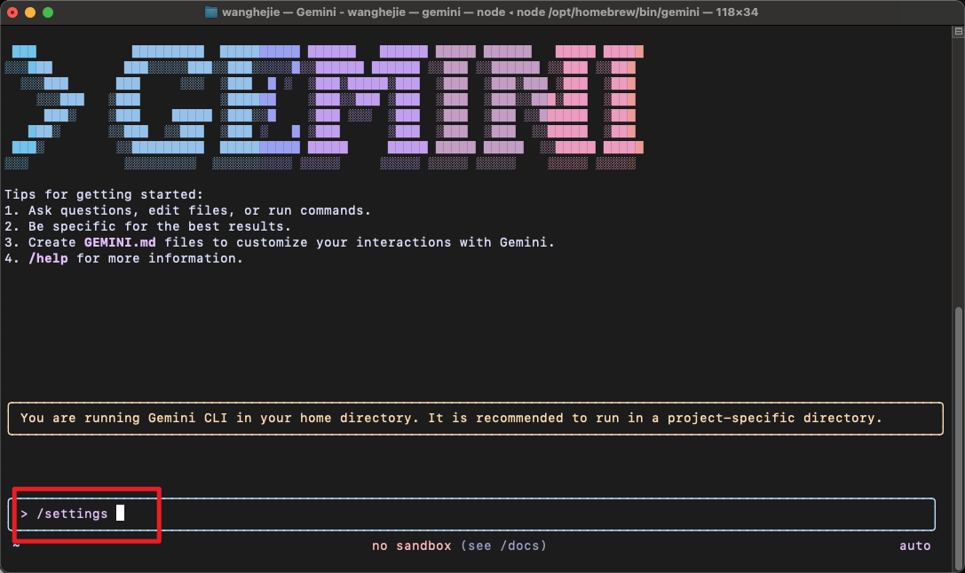Click the "(see /docs)" hint in the status line

tap(503, 546)
